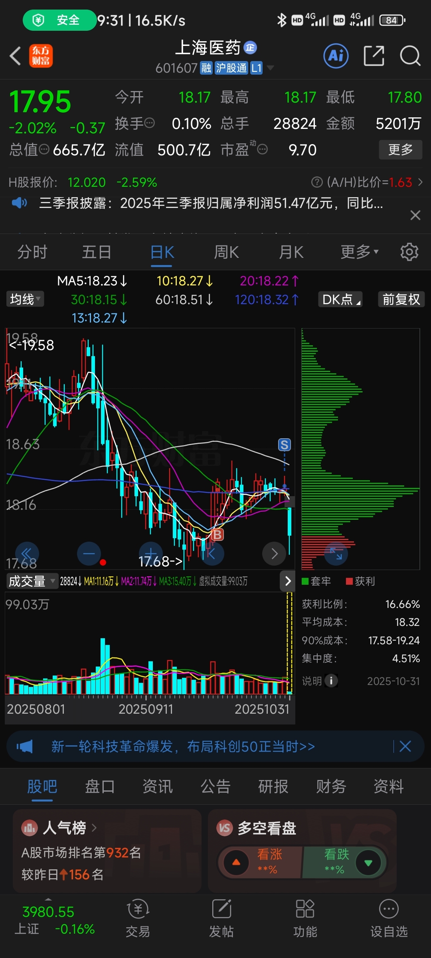Image resolution: width=431 pixels, height=958 pixels.
Task: Open the 东方财富 logo icon
Action: pyautogui.click(x=41, y=56)
